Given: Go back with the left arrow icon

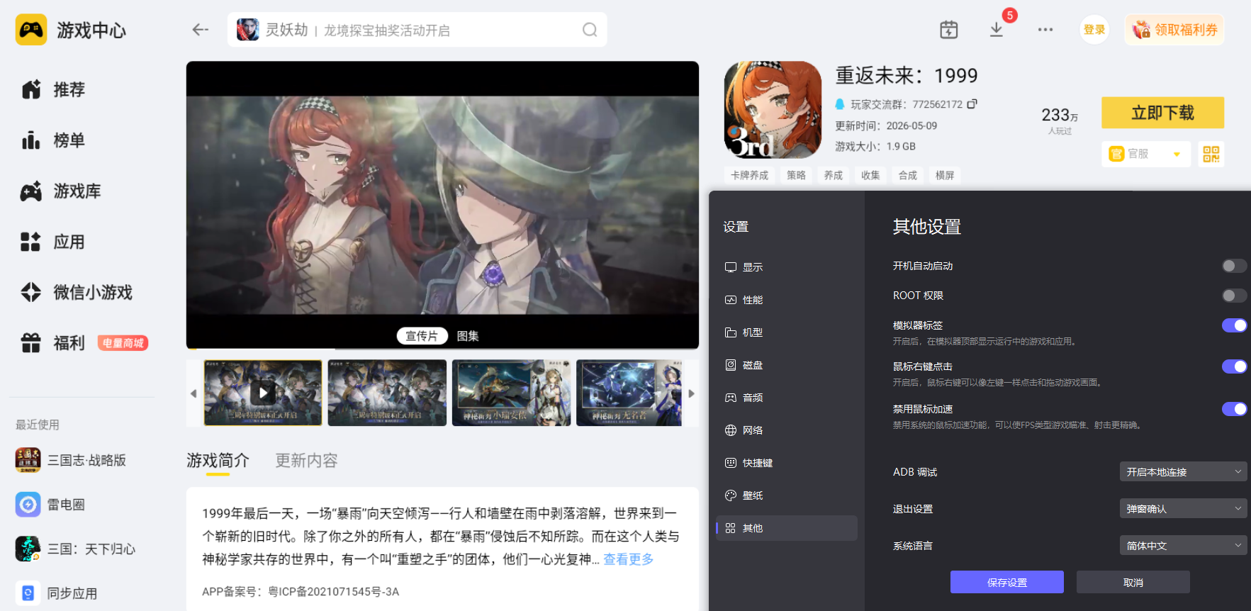Looking at the screenshot, I should click(201, 30).
